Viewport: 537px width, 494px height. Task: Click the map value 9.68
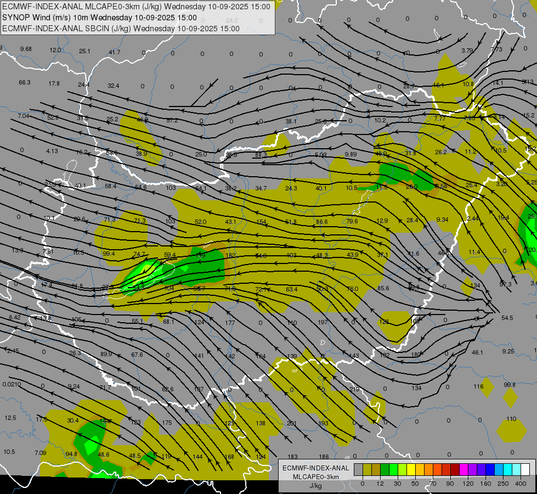(26, 49)
